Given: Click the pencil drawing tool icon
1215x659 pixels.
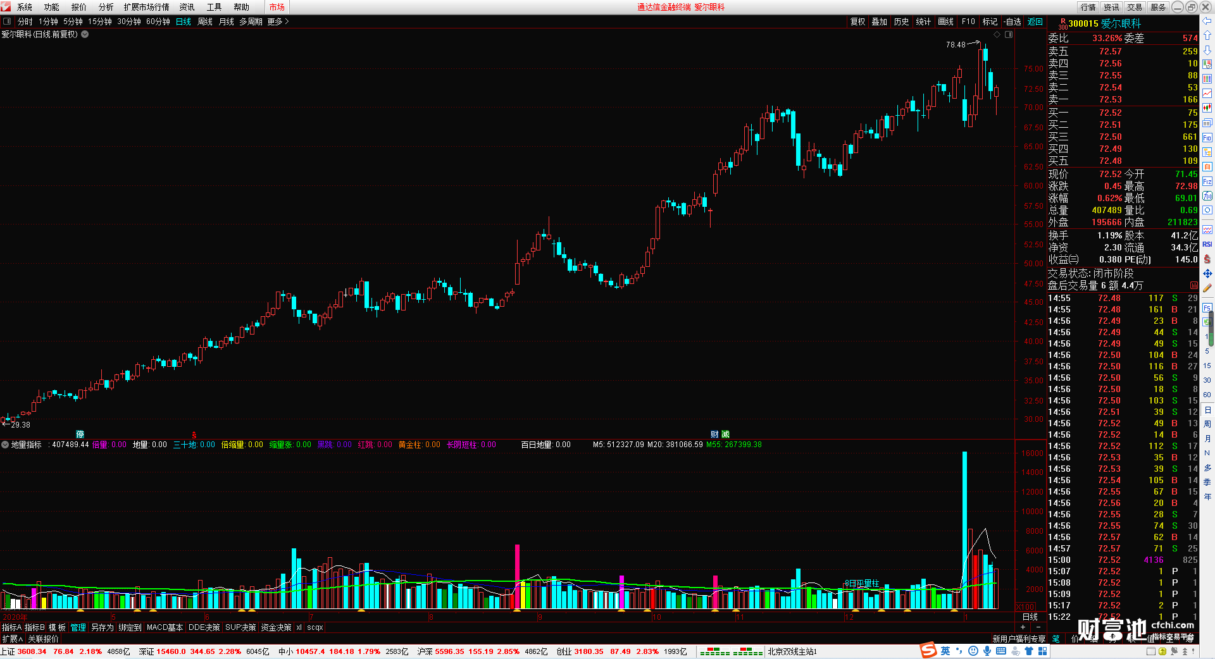Looking at the screenshot, I should tap(1207, 288).
